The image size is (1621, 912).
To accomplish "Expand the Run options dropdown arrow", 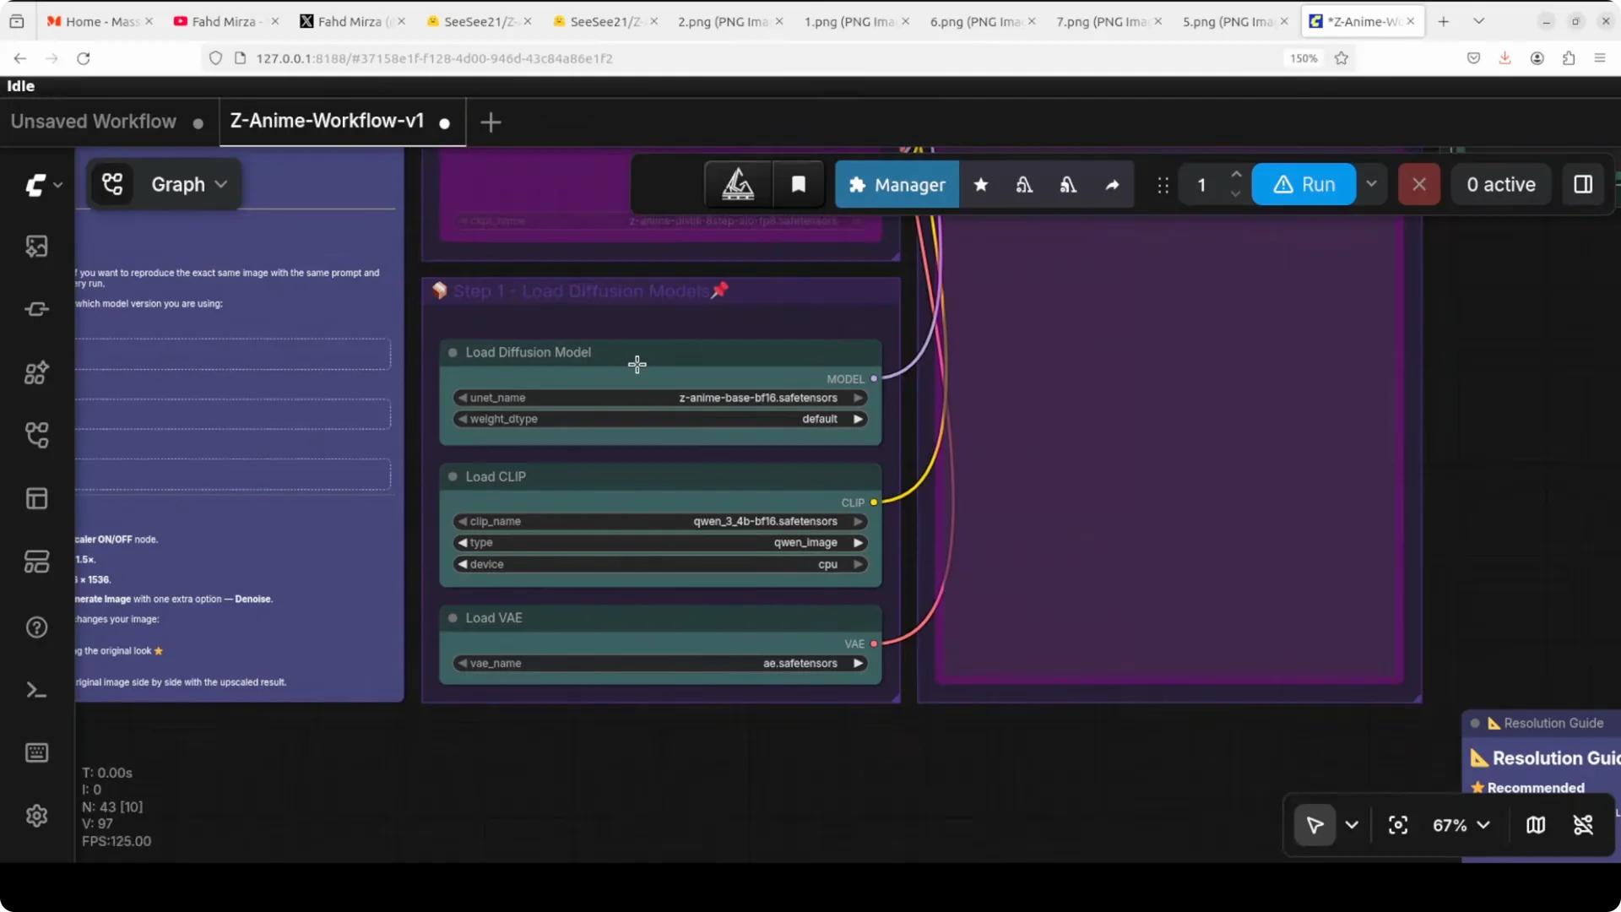I will (1371, 184).
